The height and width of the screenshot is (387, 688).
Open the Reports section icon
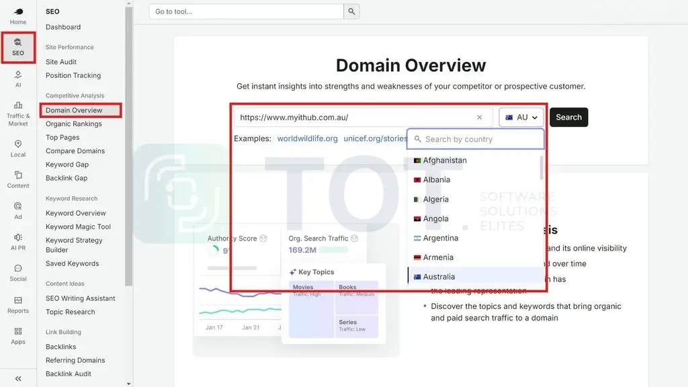coord(18,304)
